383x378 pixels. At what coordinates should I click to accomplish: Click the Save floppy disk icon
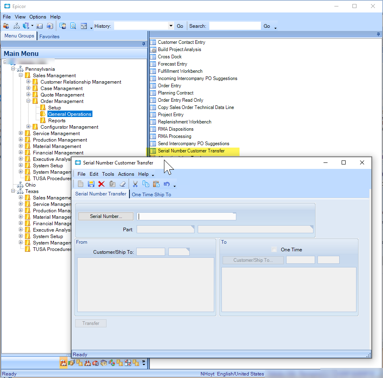click(91, 184)
